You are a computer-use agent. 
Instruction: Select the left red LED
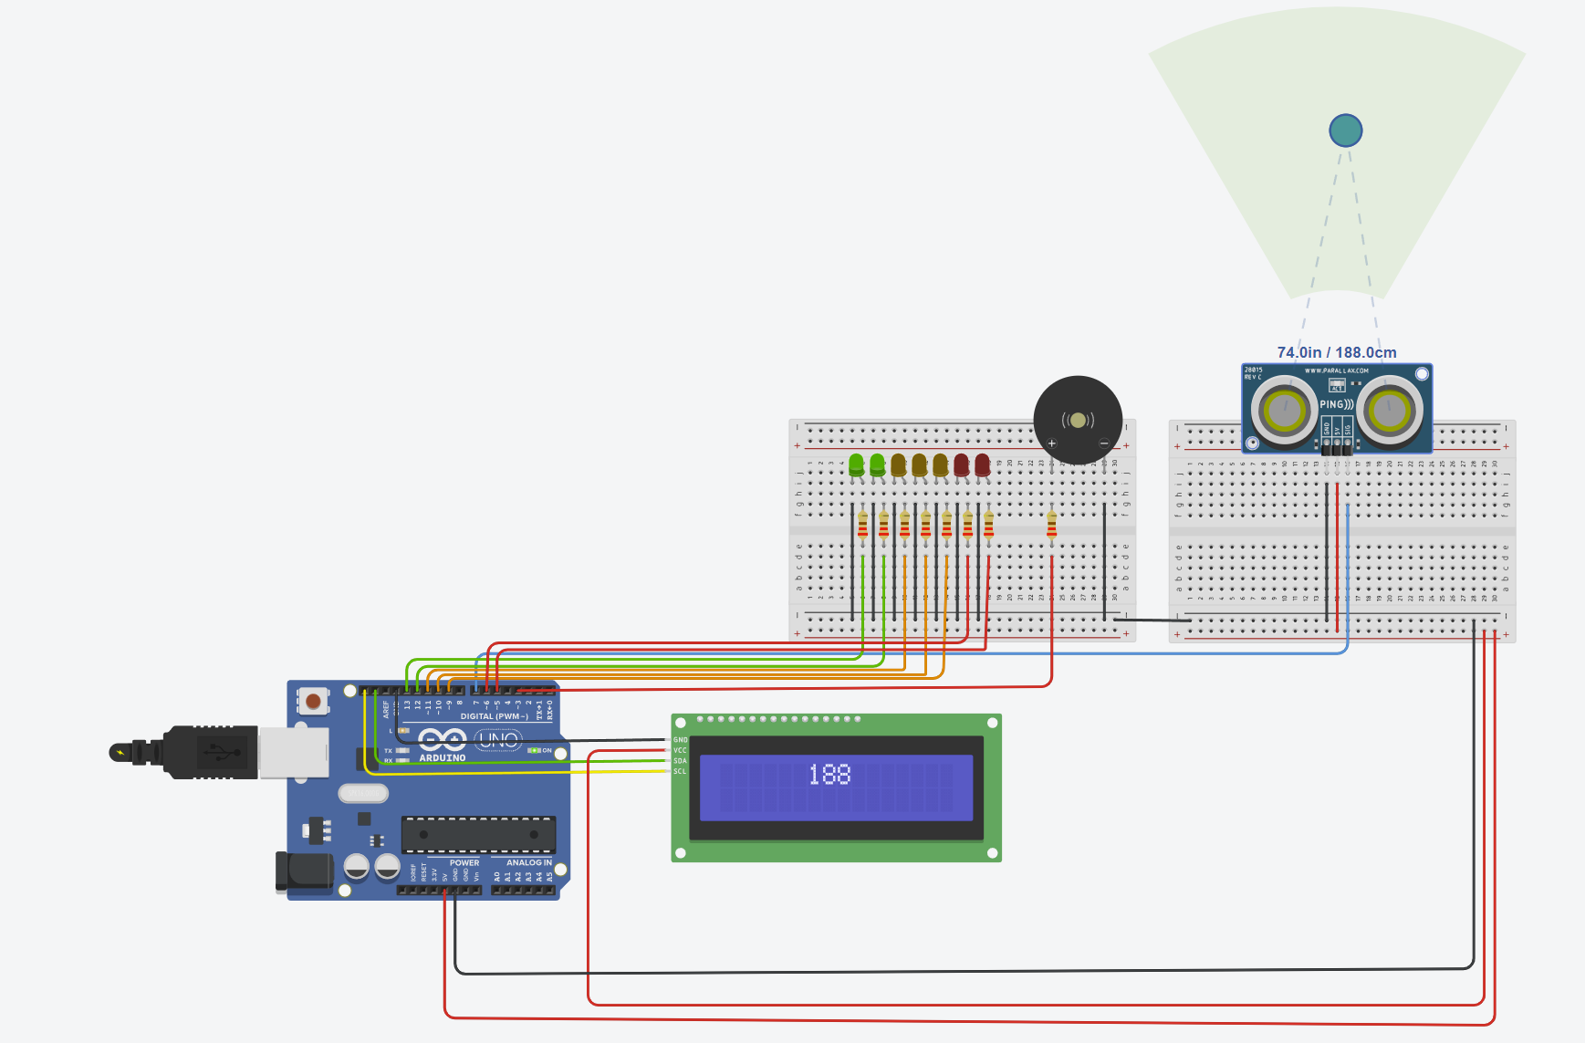tap(961, 465)
